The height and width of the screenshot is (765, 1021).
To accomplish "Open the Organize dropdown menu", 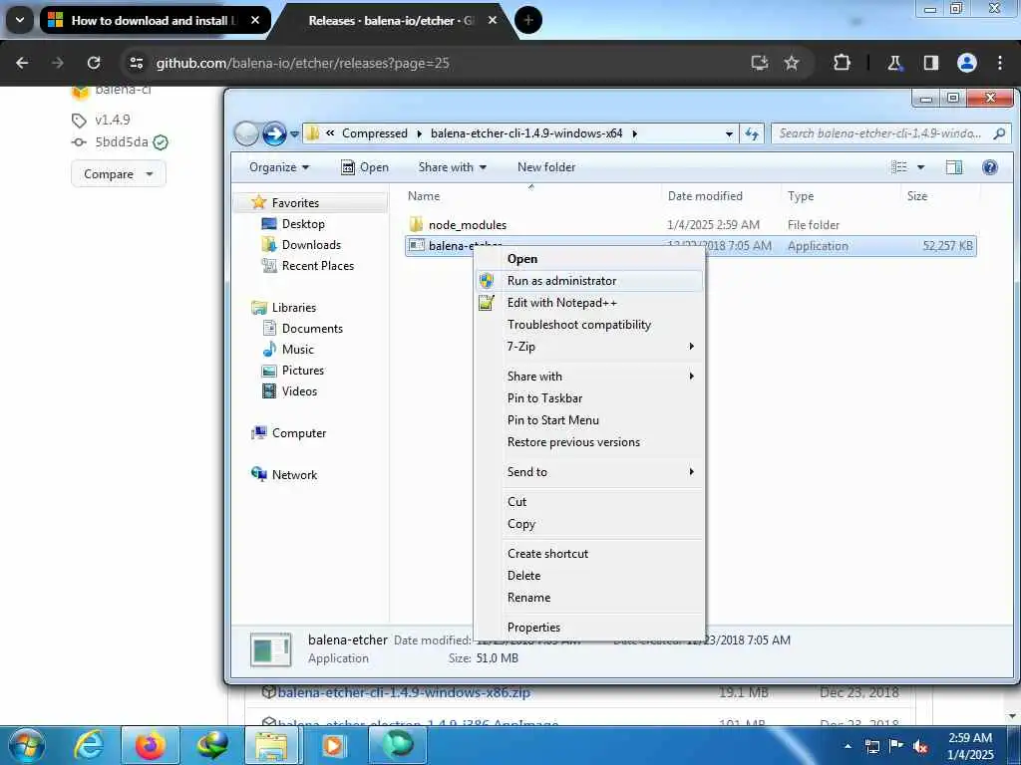I will (x=279, y=167).
